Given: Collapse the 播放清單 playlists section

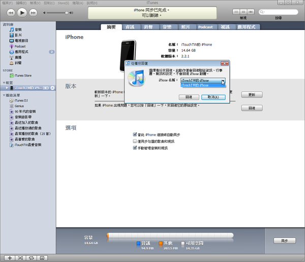Looking at the screenshot, I should coord(4,95).
